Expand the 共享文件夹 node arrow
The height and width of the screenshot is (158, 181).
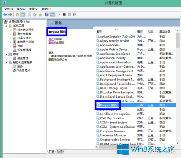tap(10, 38)
